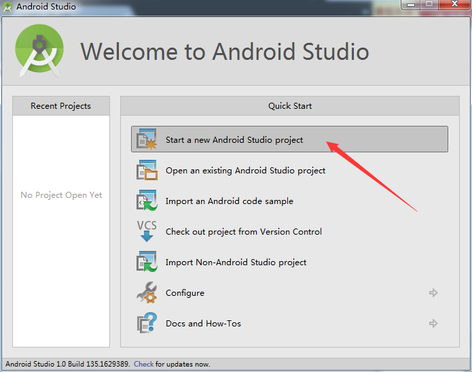472x372 pixels.
Task: Click the 'No Project Open Yet' text
Action: click(x=61, y=195)
